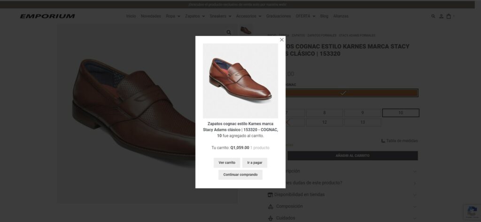This screenshot has width=481, height=222.
Task: Click the top promotional banner text
Action: pos(237,5)
